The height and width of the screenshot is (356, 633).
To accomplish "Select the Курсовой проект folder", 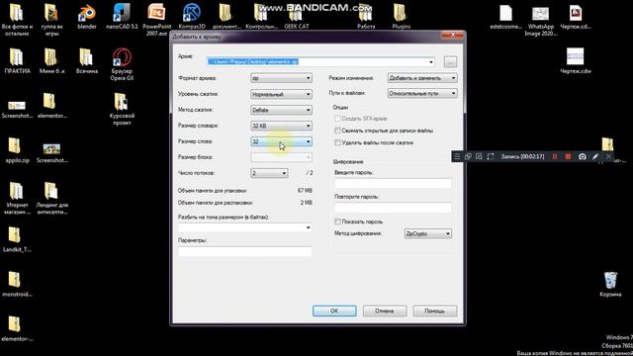I will (122, 109).
